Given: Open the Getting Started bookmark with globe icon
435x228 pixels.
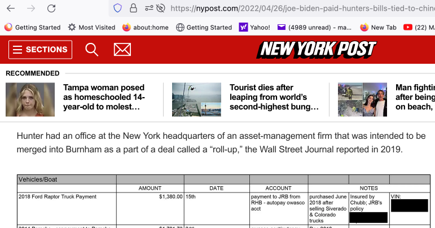Looking at the screenshot, I should tap(204, 27).
